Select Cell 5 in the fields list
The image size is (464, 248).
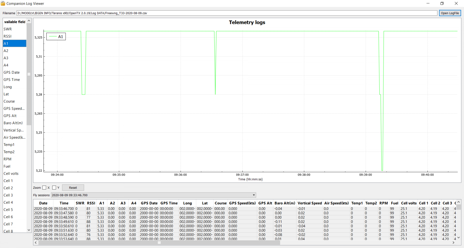click(14, 210)
